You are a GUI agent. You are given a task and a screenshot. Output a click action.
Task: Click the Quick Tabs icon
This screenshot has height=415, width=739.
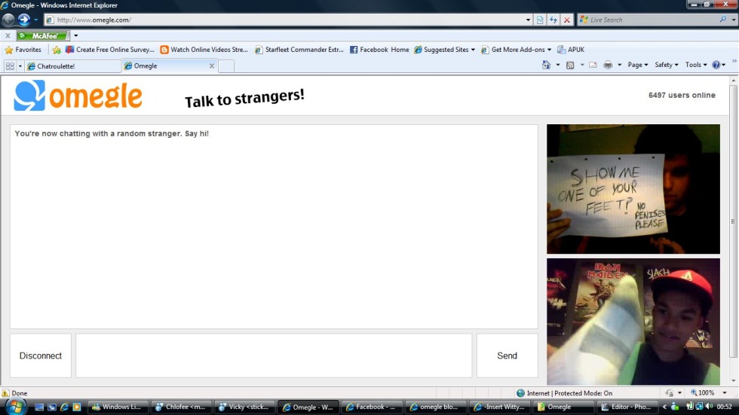point(10,66)
